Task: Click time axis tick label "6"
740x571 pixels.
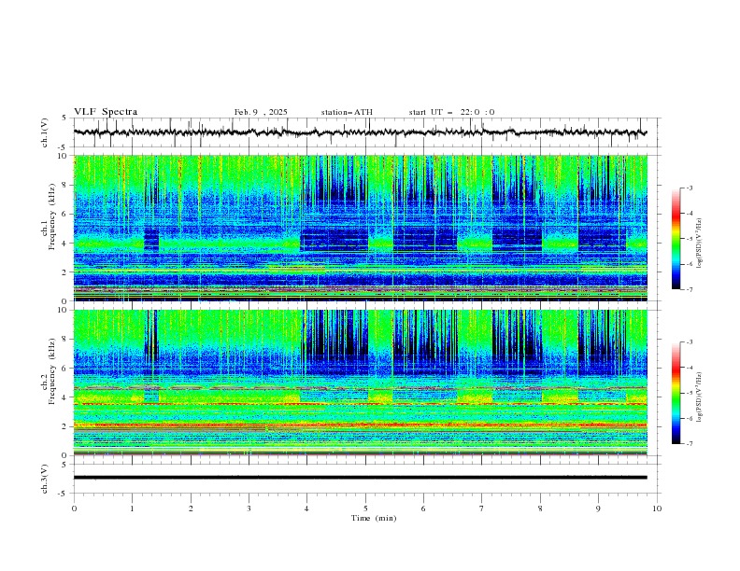Action: pyautogui.click(x=423, y=508)
